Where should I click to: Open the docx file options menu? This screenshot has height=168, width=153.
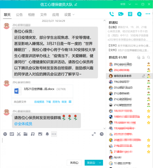click(70, 102)
